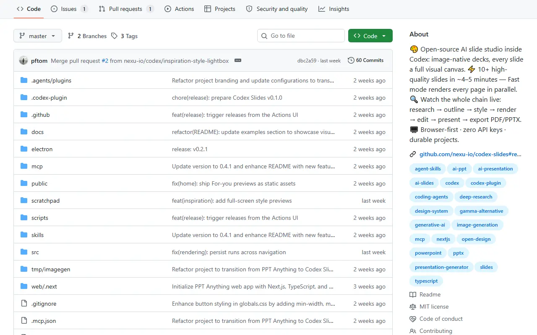Image resolution: width=537 pixels, height=335 pixels.
Task: Click the folder icon for .agents/plugins
Action: point(24,80)
